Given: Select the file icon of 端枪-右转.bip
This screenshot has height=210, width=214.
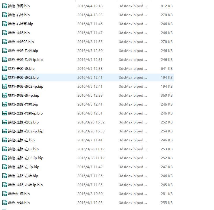Looking at the screenshot, I should tap(5, 15).
